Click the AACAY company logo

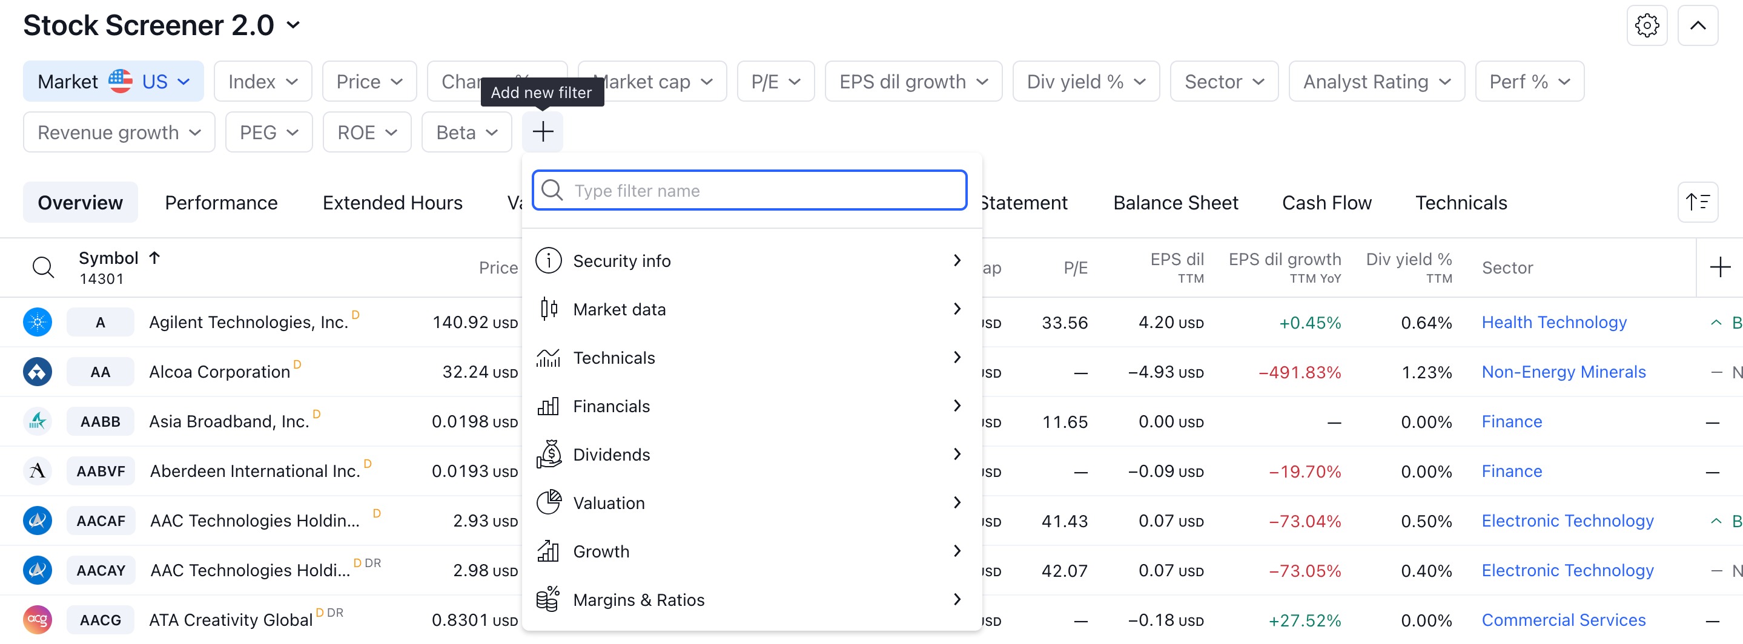click(x=38, y=570)
